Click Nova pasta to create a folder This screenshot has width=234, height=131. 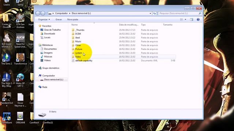pyautogui.click(x=72, y=19)
